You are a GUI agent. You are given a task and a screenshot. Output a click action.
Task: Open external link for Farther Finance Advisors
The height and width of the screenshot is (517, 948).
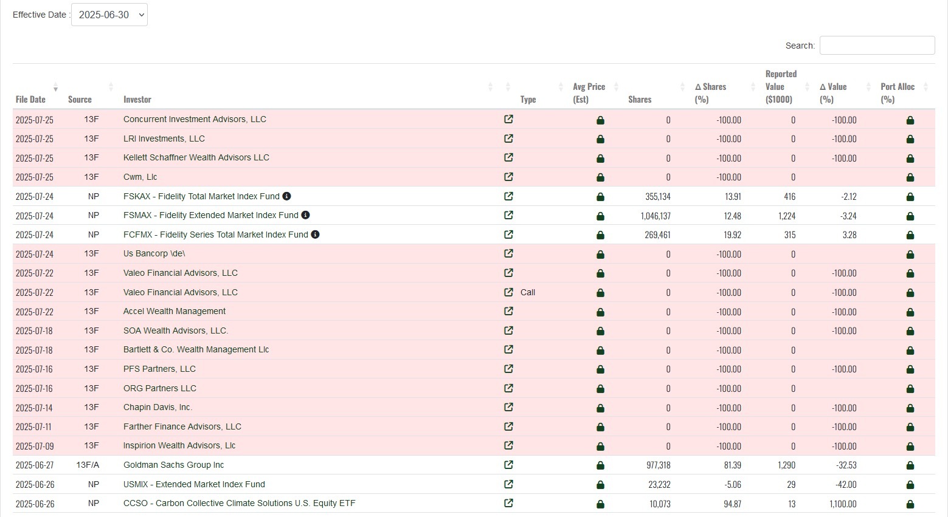pos(508,426)
